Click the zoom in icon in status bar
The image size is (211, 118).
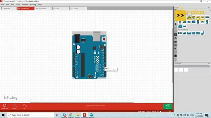click(x=170, y=111)
